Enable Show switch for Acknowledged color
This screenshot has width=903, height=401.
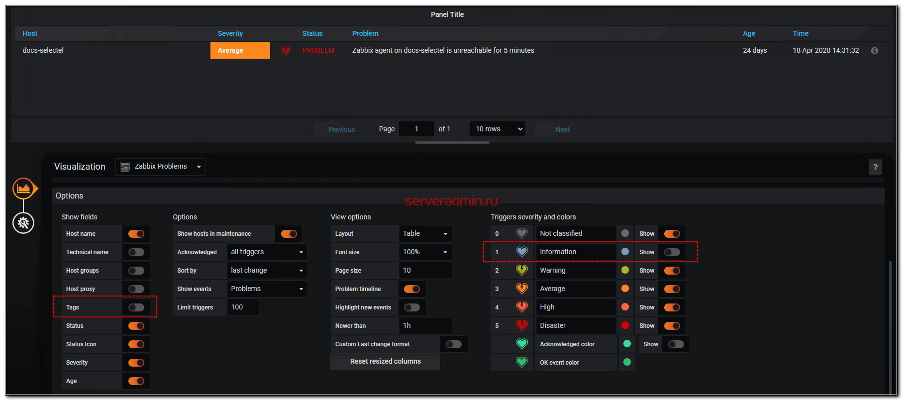676,344
